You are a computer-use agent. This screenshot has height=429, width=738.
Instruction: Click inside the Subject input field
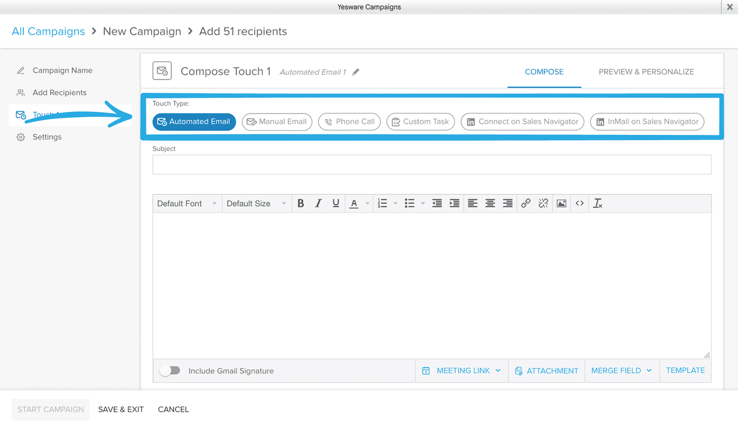pyautogui.click(x=431, y=165)
